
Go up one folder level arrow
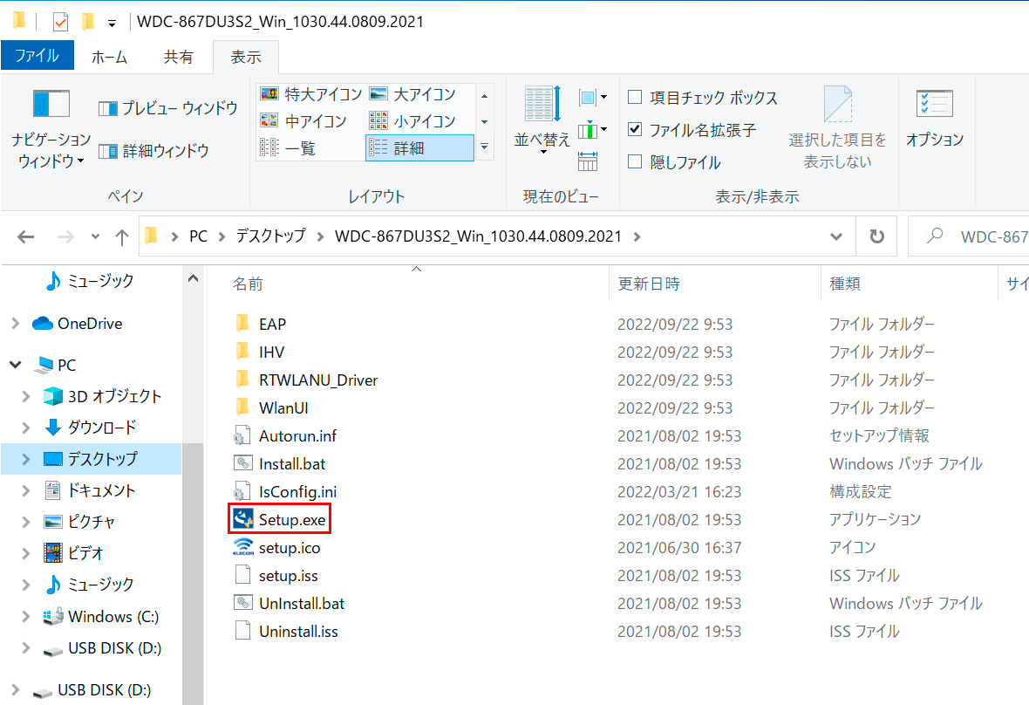[x=122, y=237]
